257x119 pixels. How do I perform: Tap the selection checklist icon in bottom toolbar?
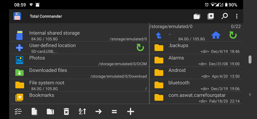pos(18,111)
